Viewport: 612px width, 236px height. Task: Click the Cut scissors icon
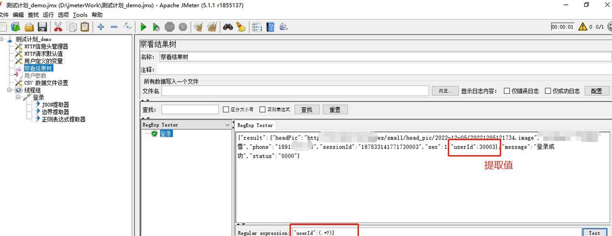click(58, 27)
